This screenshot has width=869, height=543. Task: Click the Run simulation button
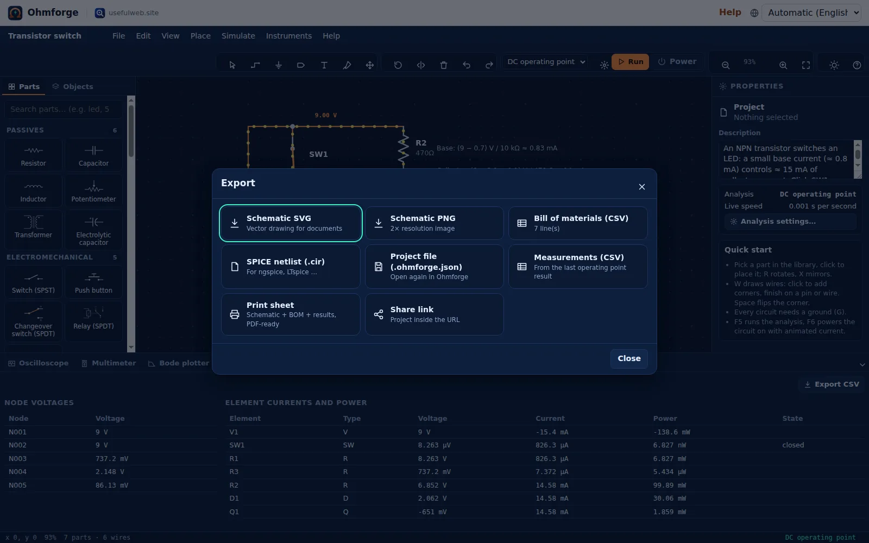tap(630, 62)
